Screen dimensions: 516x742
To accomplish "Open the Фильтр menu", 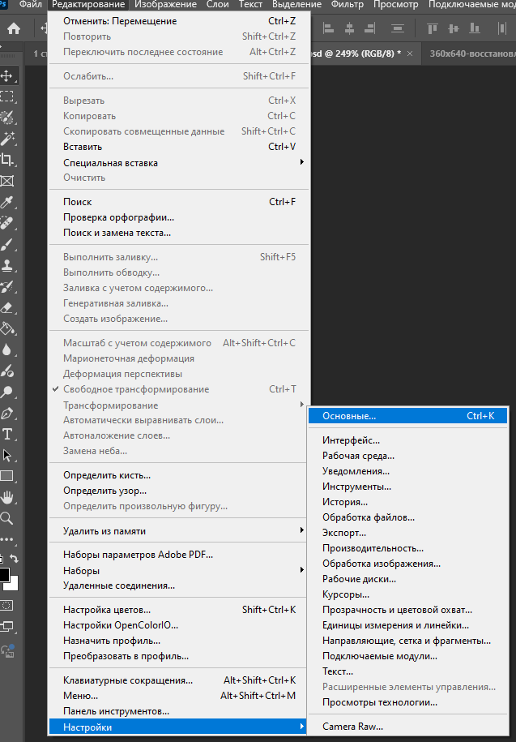I will coord(348,5).
